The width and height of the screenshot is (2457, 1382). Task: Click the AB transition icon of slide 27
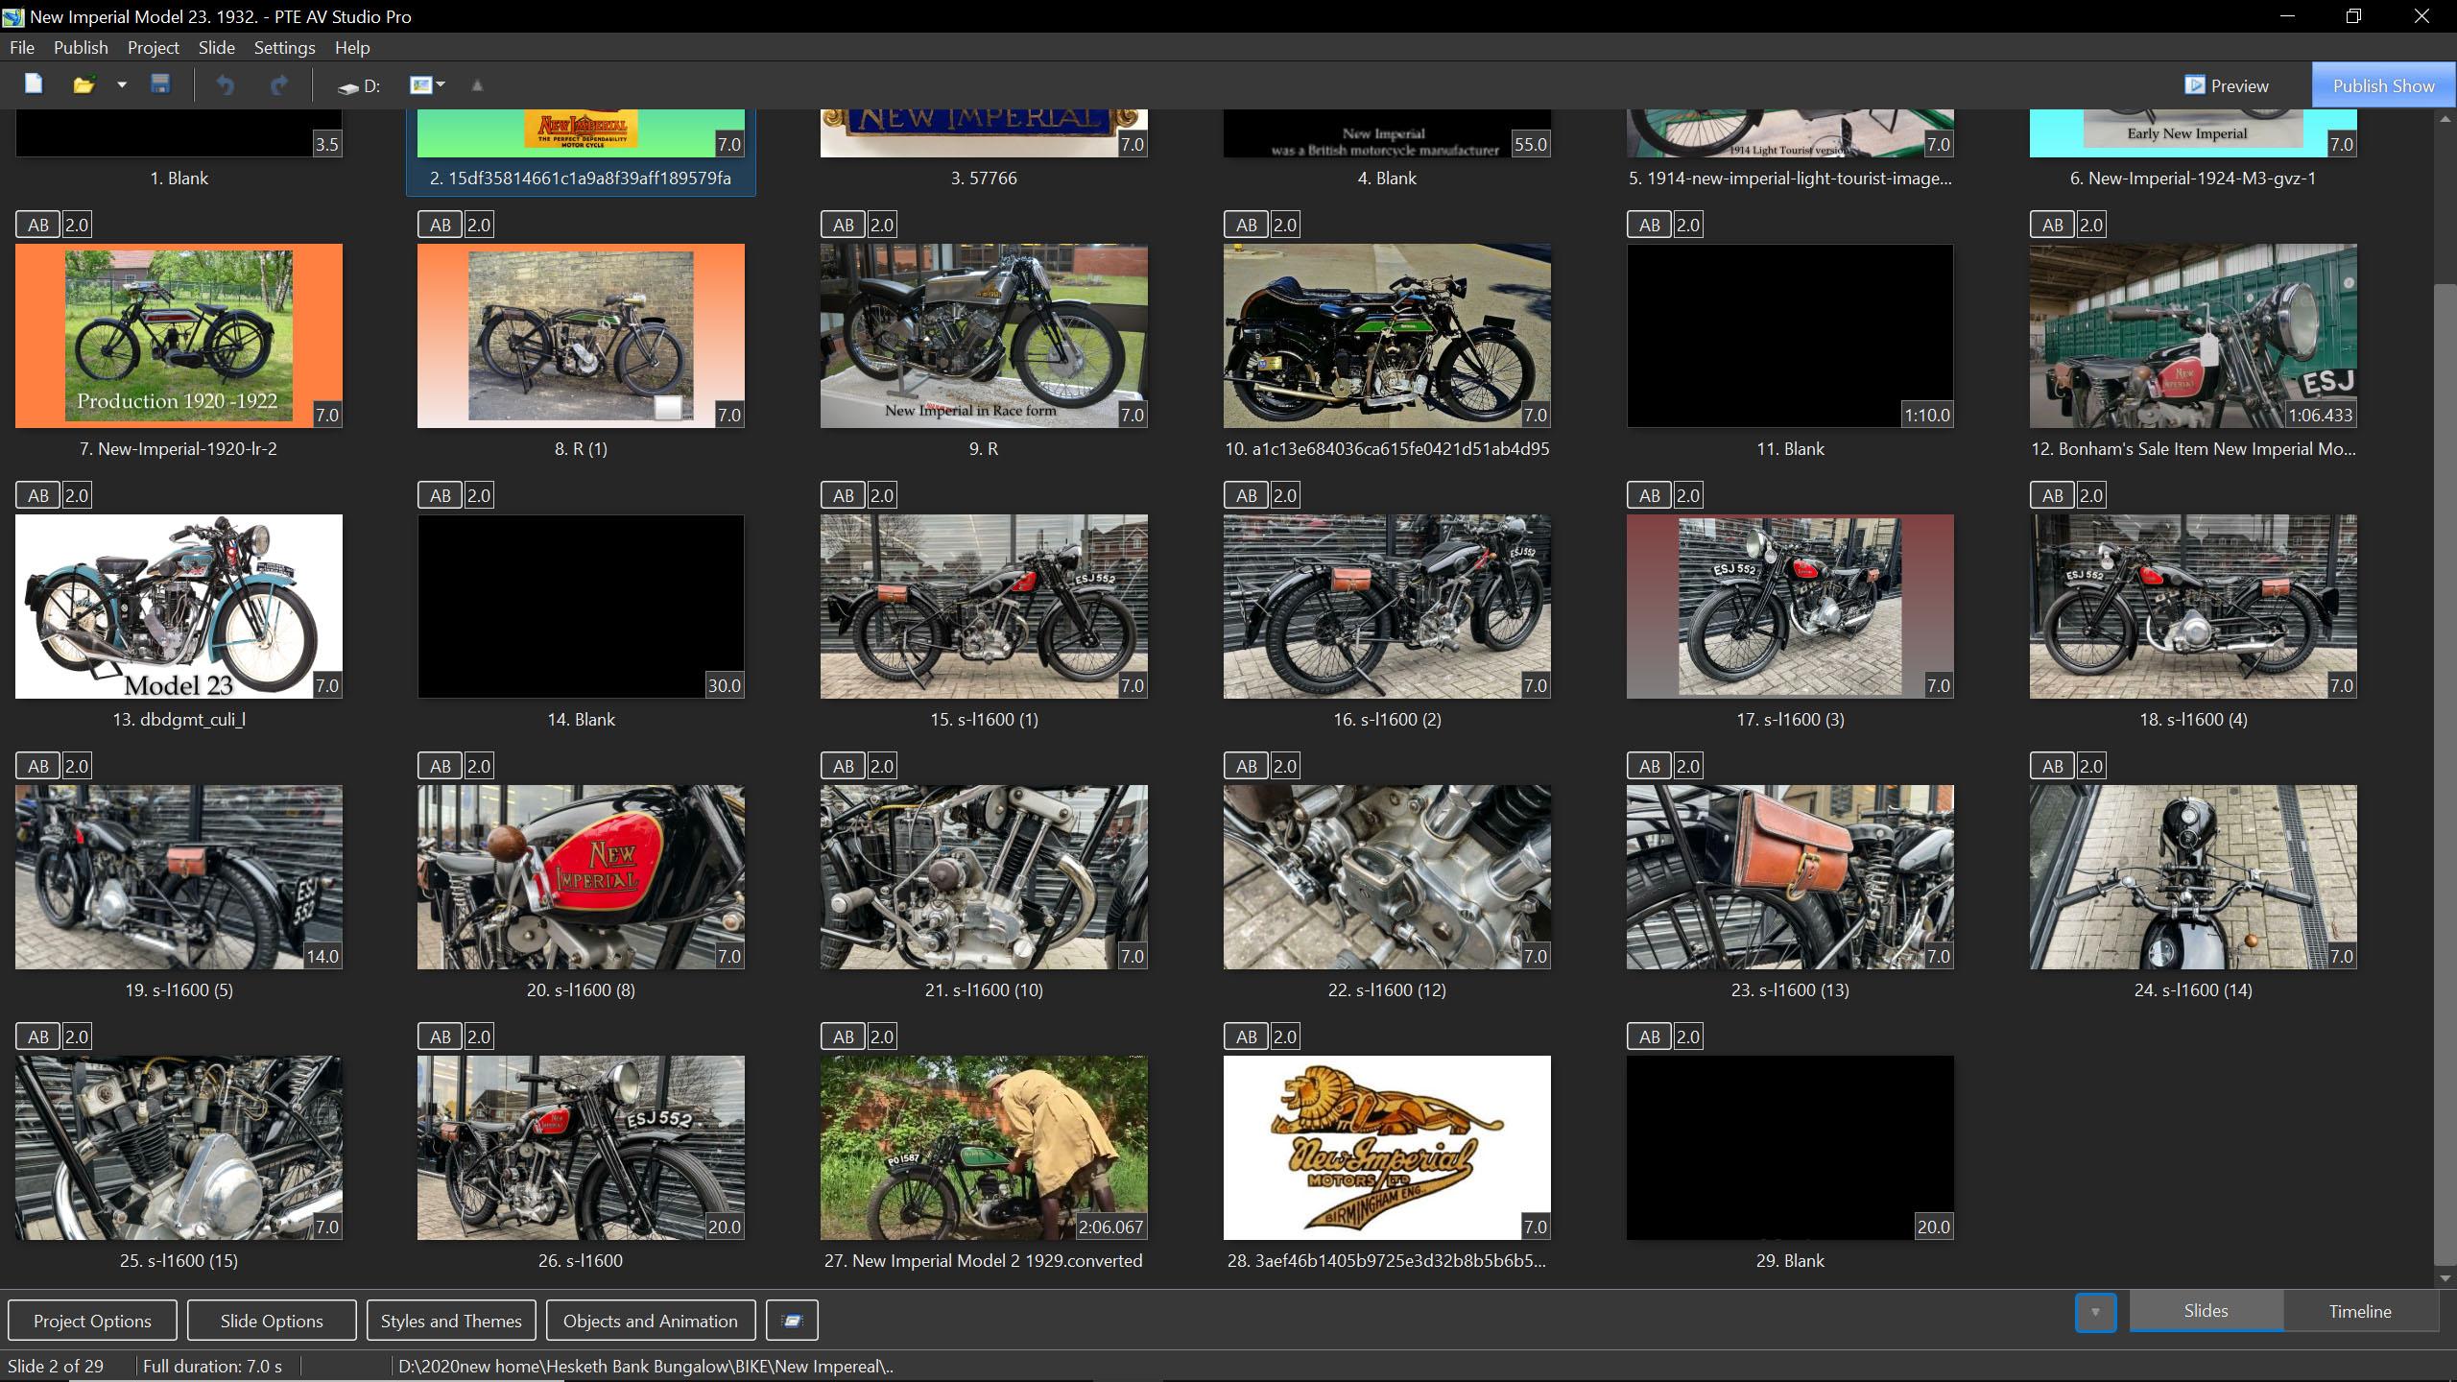coord(844,1037)
